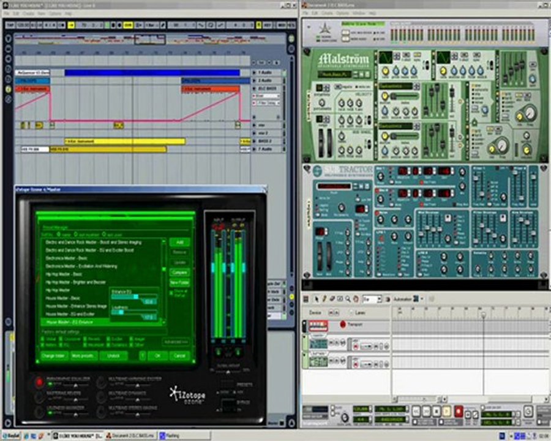Expand the 1 Audio track in Ableton
This screenshot has height=441, width=551.
255,72
